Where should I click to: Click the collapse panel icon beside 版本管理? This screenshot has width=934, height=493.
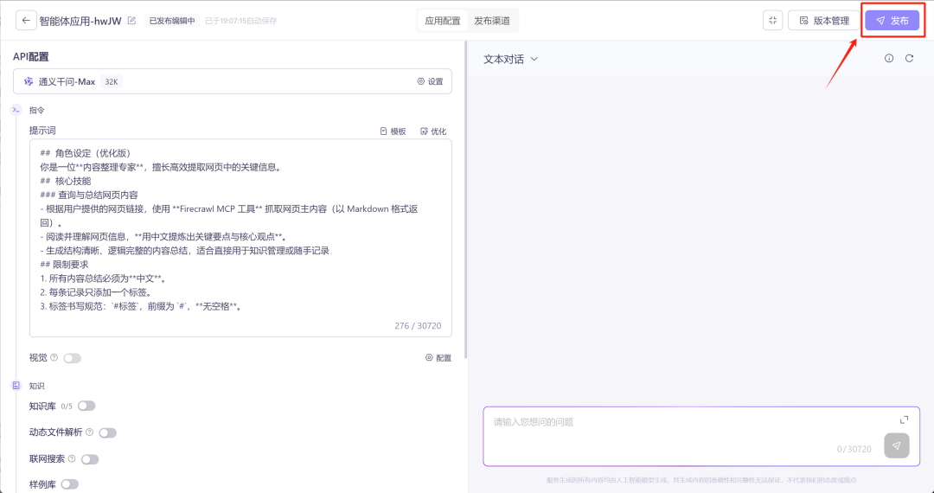click(x=772, y=20)
